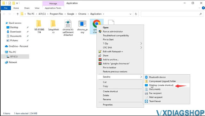Choose Troubleshoot compatibility
The height and width of the screenshot is (116, 205).
coord(116,36)
